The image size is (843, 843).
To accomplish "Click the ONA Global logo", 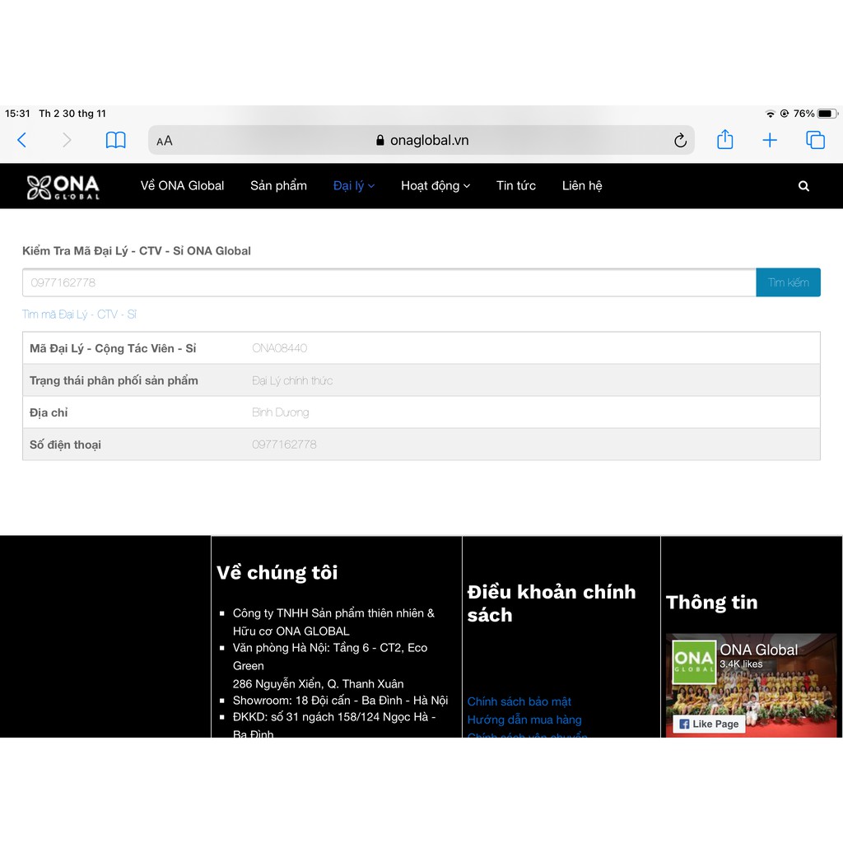I will (63, 187).
